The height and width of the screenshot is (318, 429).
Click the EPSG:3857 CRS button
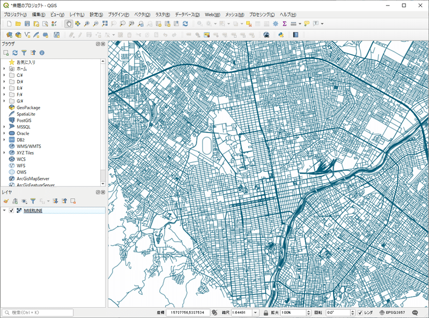(x=392, y=313)
